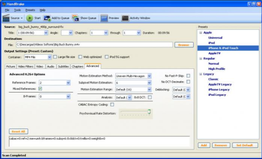Click the destination File path field

(x=94, y=45)
